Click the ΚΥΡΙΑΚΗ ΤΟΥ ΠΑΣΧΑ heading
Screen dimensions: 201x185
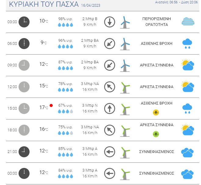[44, 4]
